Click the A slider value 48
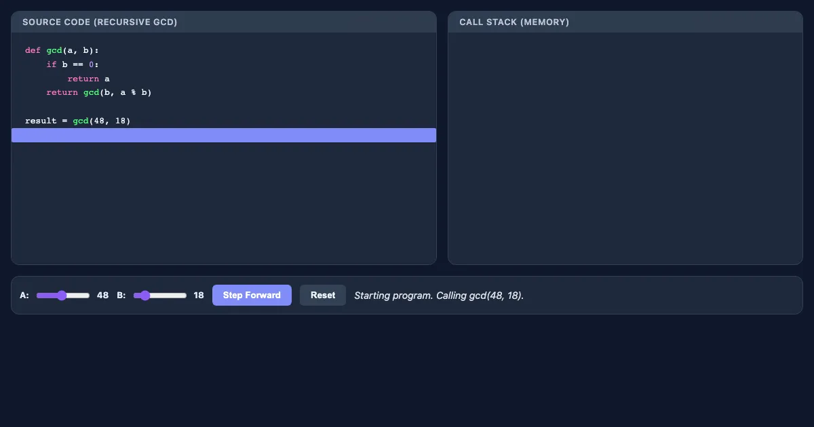Screen dimensions: 814x427 pos(103,296)
